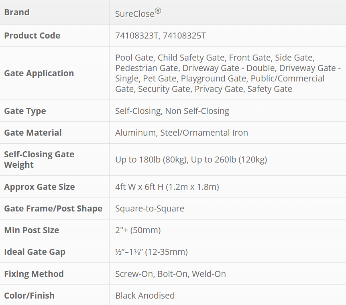Click the product codes 74108323T, 74108325T

[x=160, y=36]
